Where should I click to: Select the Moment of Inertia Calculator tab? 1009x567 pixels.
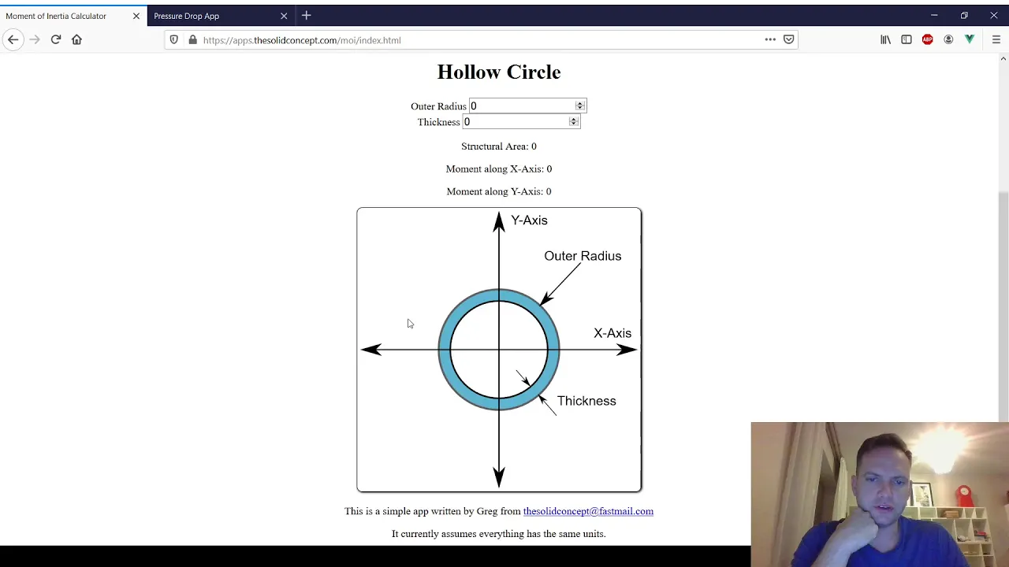tap(73, 16)
